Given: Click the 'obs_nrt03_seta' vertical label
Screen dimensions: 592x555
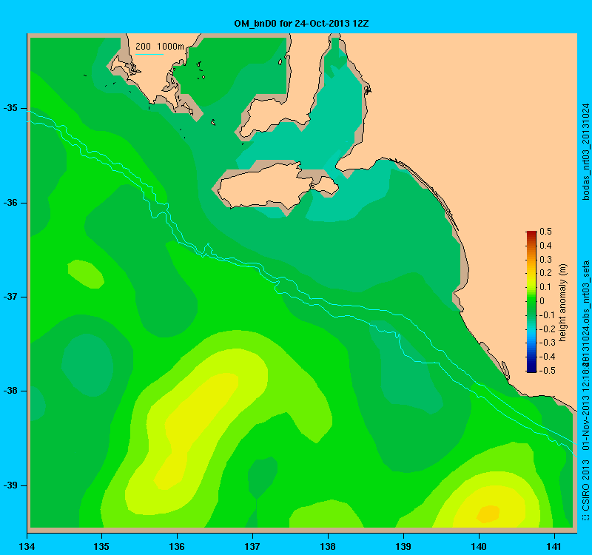Looking at the screenshot, I should click(x=585, y=293).
